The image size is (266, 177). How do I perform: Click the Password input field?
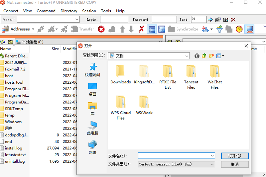tap(164, 19)
